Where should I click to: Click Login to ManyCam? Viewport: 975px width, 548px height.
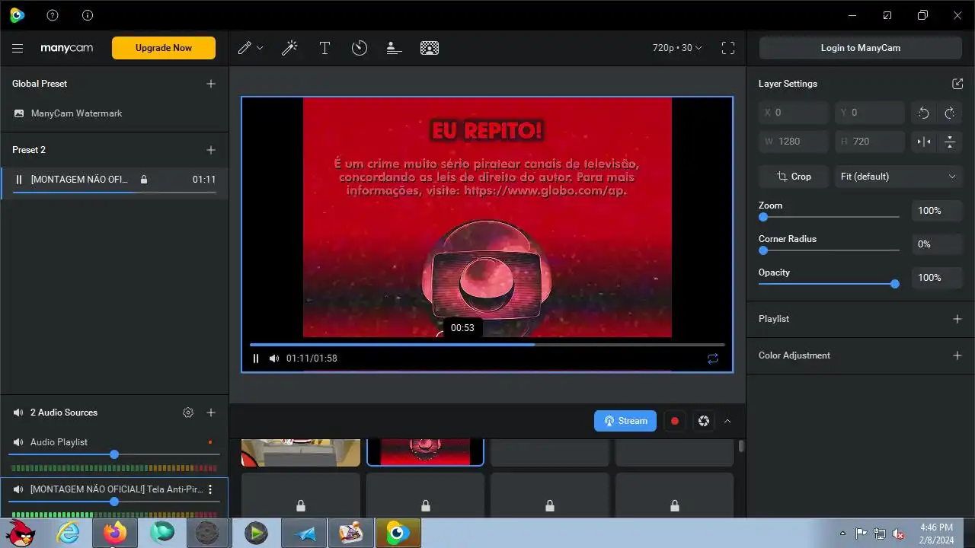click(x=861, y=48)
